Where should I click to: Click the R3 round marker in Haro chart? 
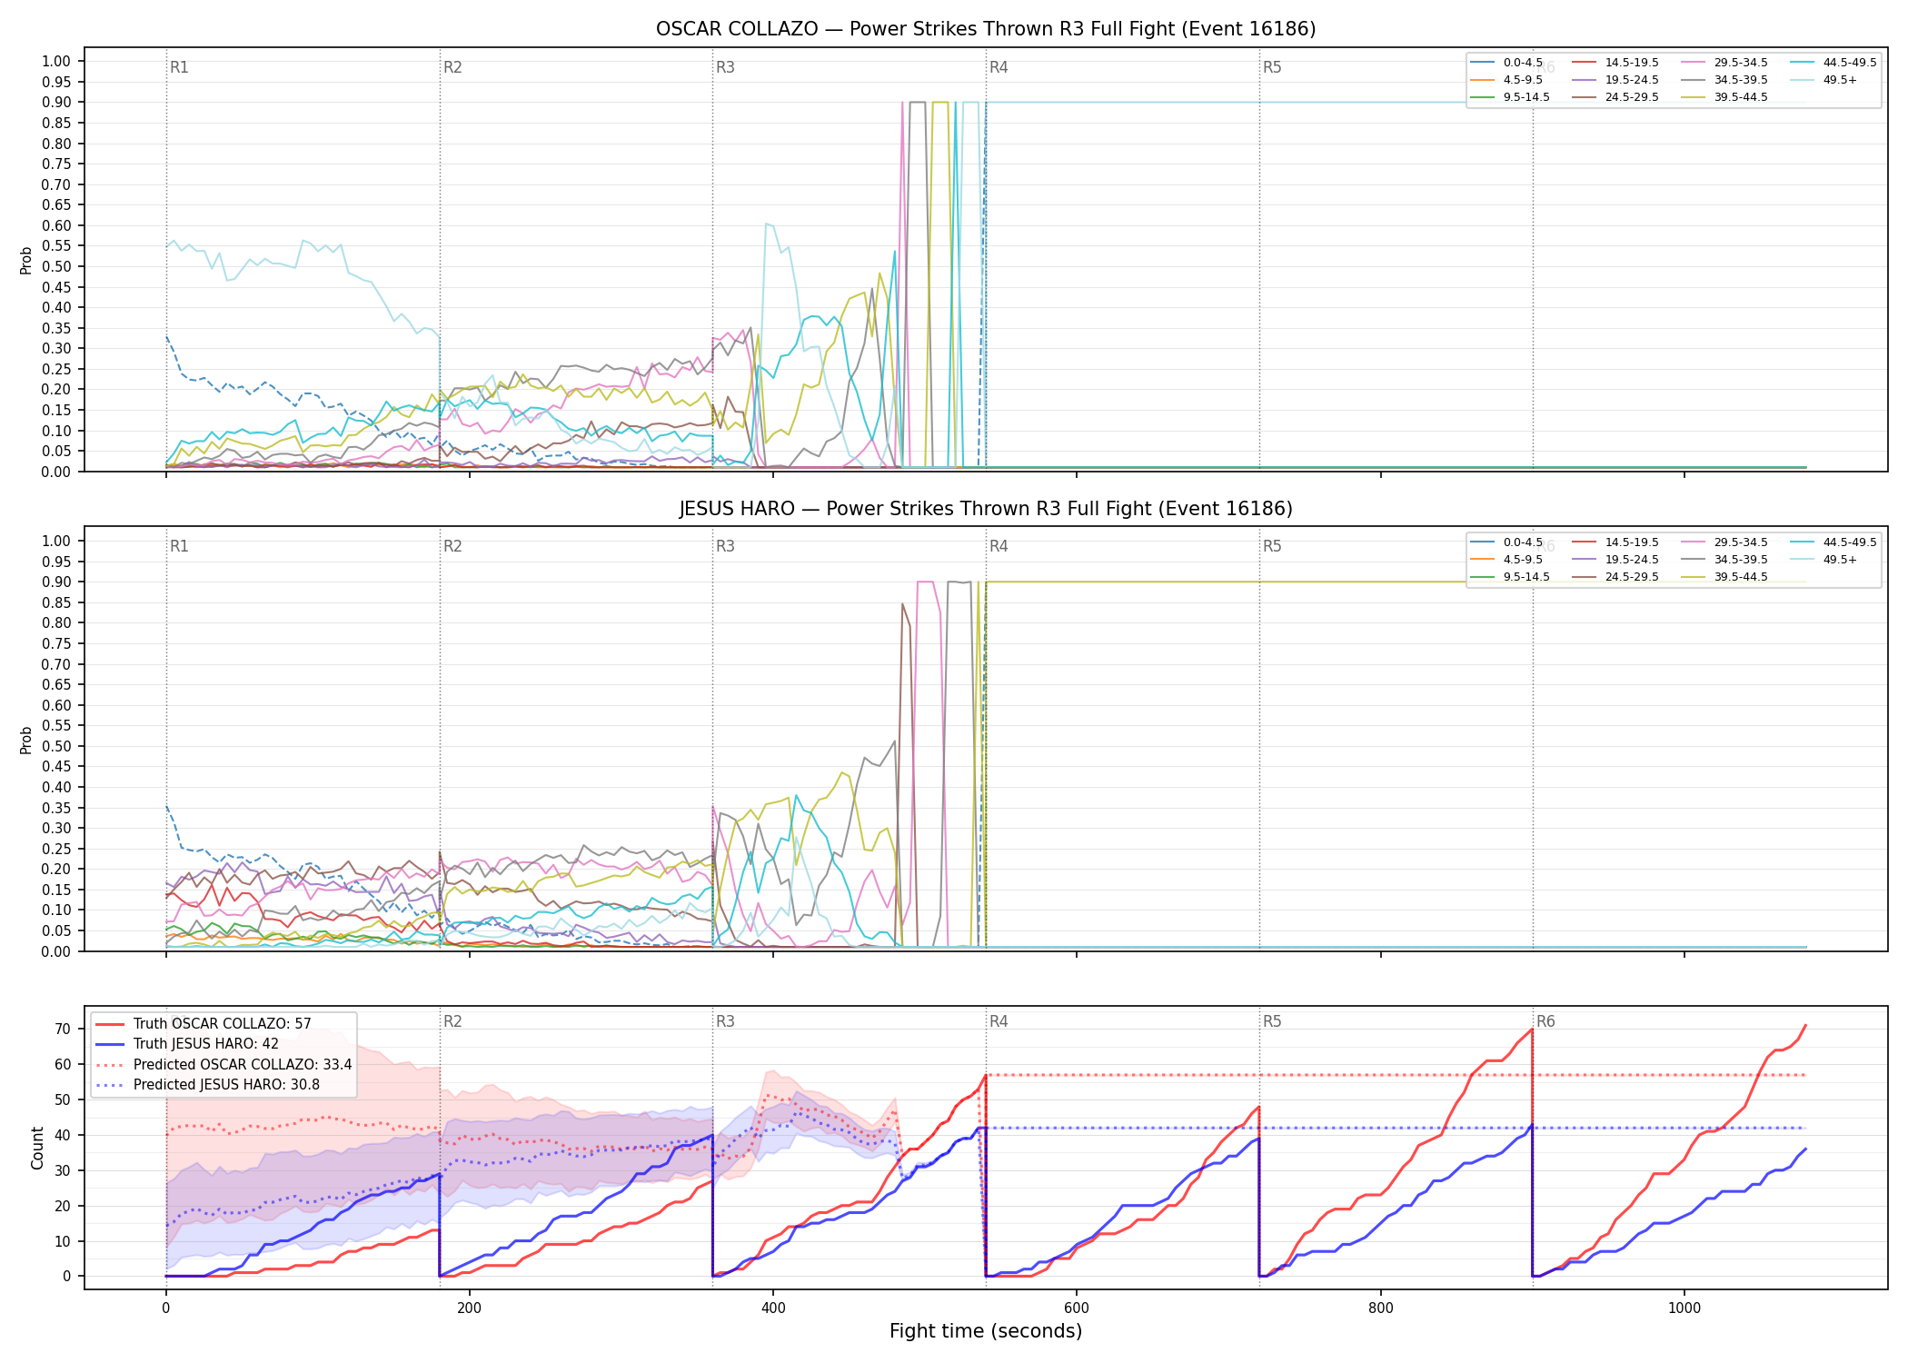[x=725, y=546]
